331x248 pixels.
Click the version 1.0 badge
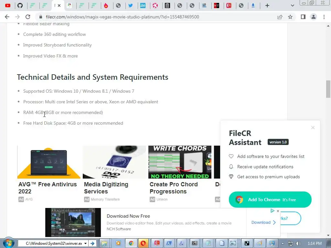(x=278, y=142)
